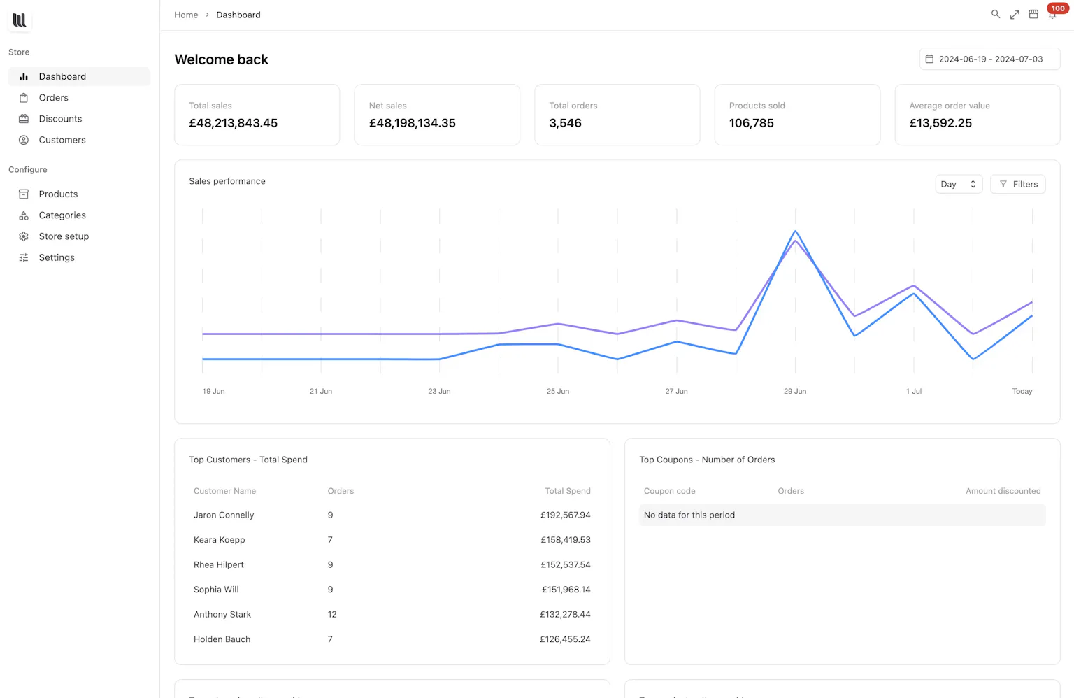This screenshot has height=698, width=1074.
Task: Click the Categories shapes icon
Action: point(24,215)
